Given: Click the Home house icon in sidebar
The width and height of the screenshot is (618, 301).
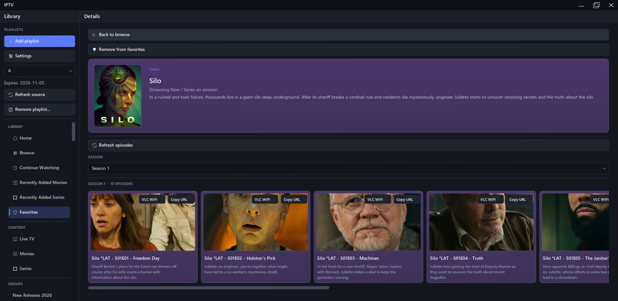Looking at the screenshot, I should (x=15, y=138).
